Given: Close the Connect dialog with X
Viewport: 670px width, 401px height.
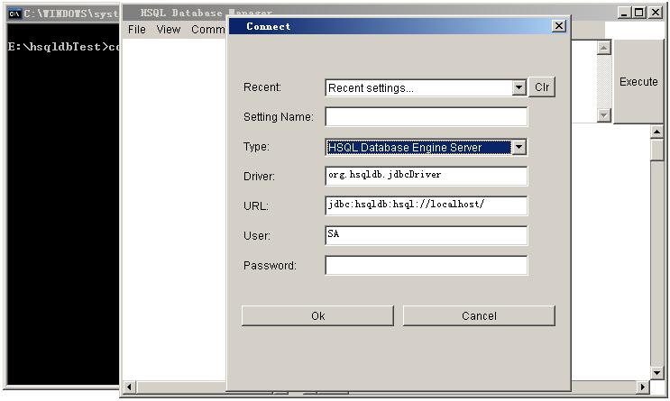Looking at the screenshot, I should pos(558,26).
